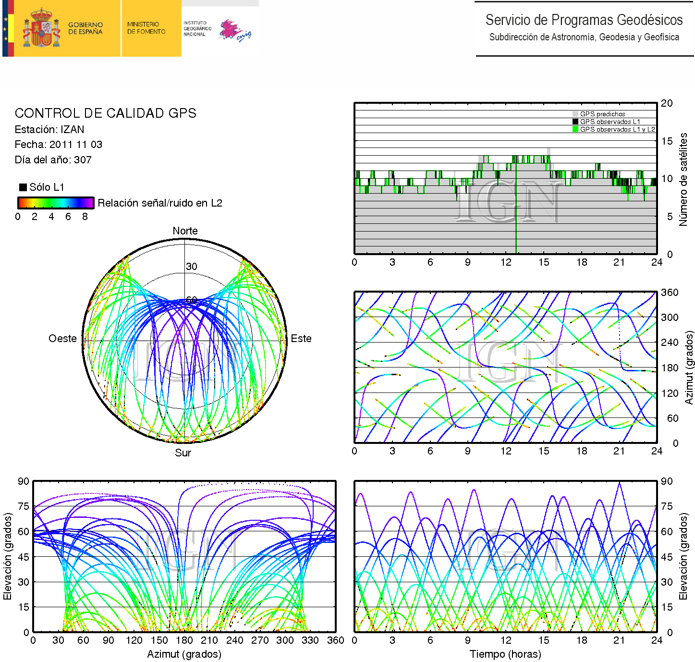Click the Estación: IZAN text

point(49,129)
